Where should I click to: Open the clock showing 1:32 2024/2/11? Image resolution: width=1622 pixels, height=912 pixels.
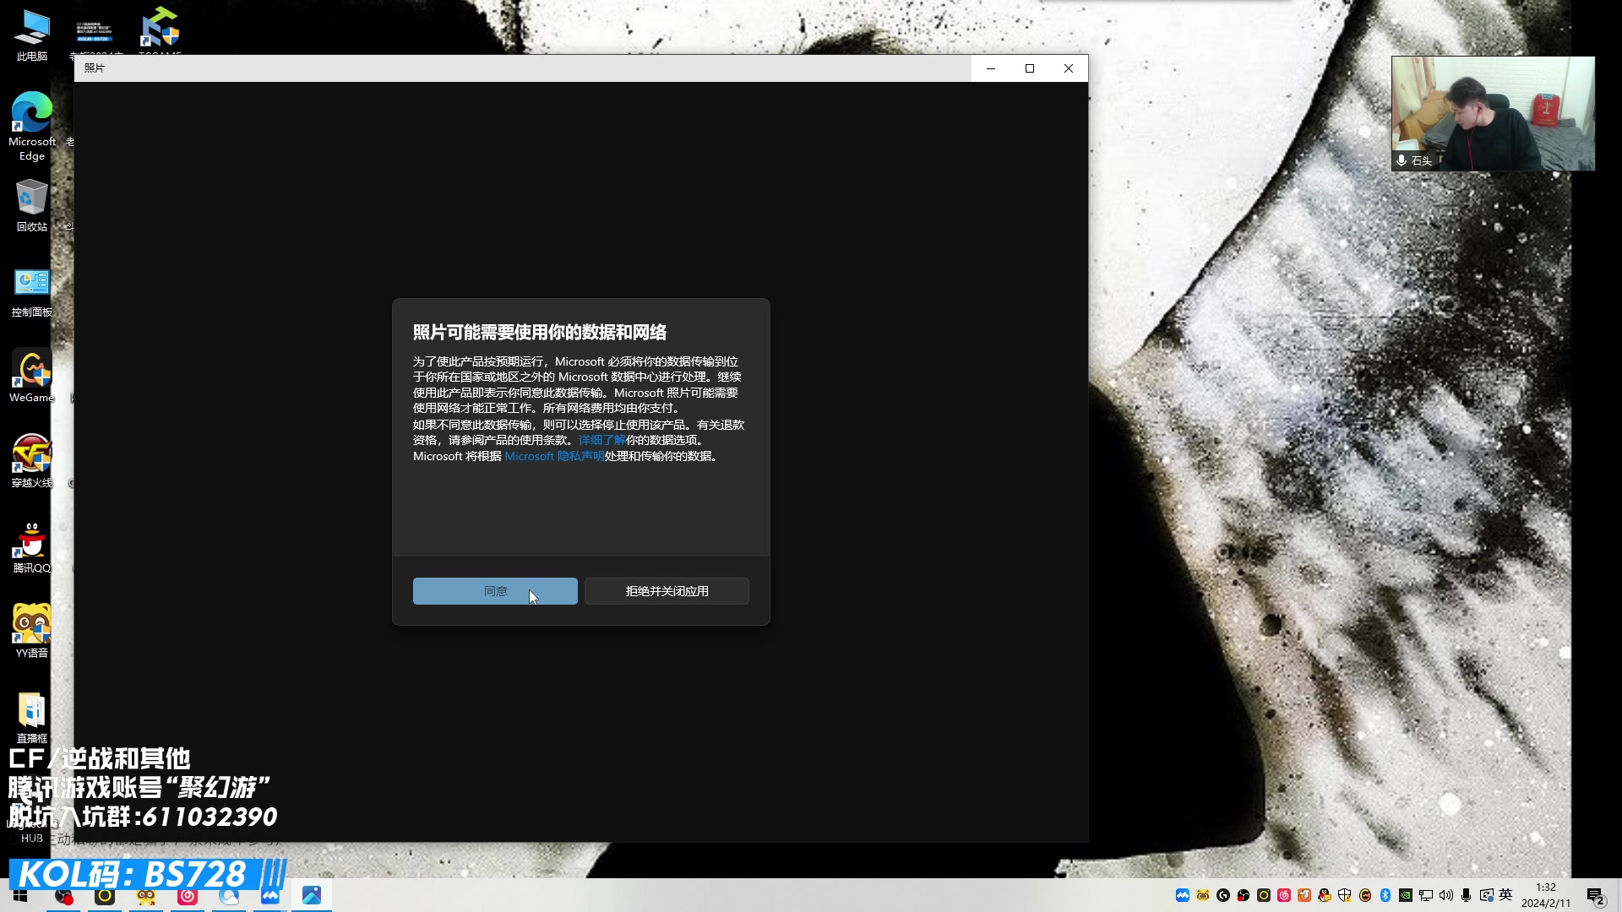(1546, 895)
